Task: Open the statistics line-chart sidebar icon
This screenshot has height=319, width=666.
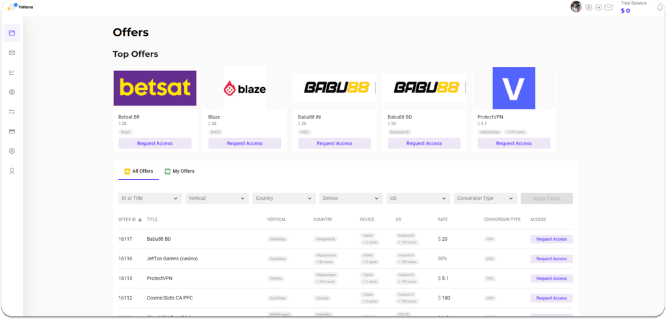Action: pos(12,72)
